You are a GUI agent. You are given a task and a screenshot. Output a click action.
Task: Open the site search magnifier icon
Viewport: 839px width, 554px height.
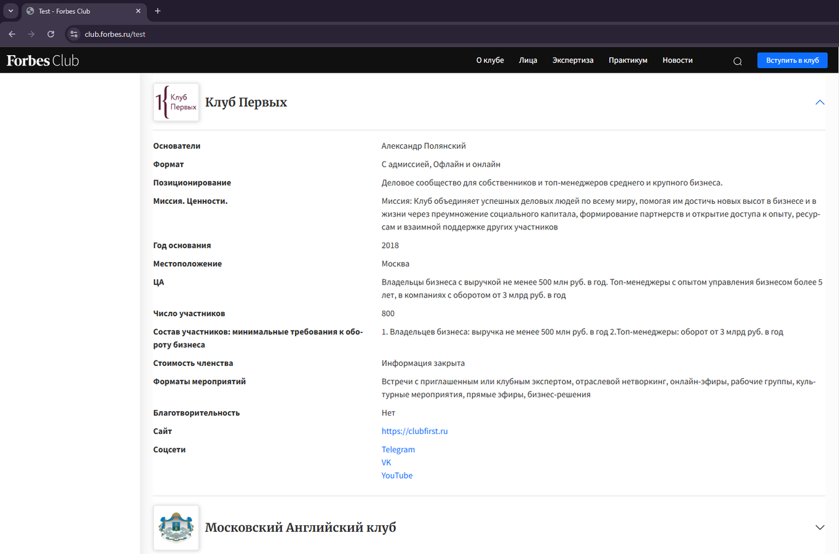(x=737, y=61)
